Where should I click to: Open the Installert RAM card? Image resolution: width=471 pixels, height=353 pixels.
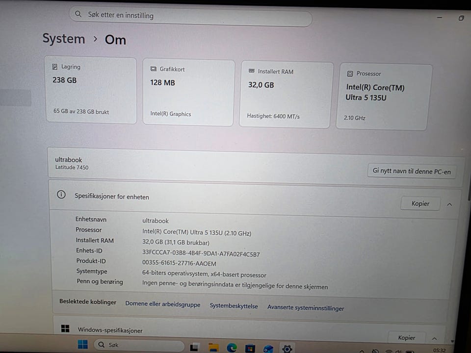point(286,95)
